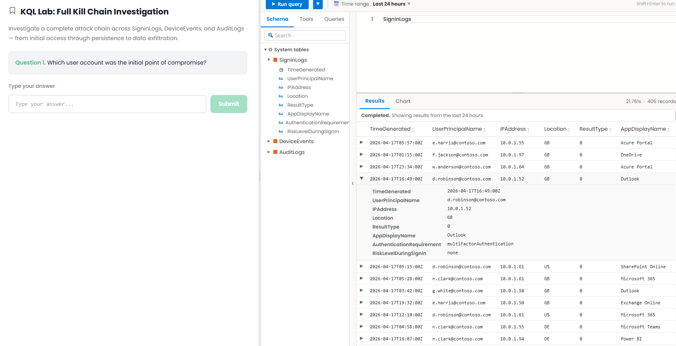
Task: Open the Queries tab
Action: point(334,19)
